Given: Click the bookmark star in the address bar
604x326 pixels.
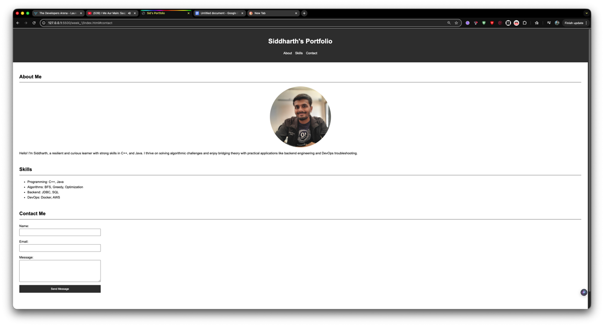Looking at the screenshot, I should (456, 23).
